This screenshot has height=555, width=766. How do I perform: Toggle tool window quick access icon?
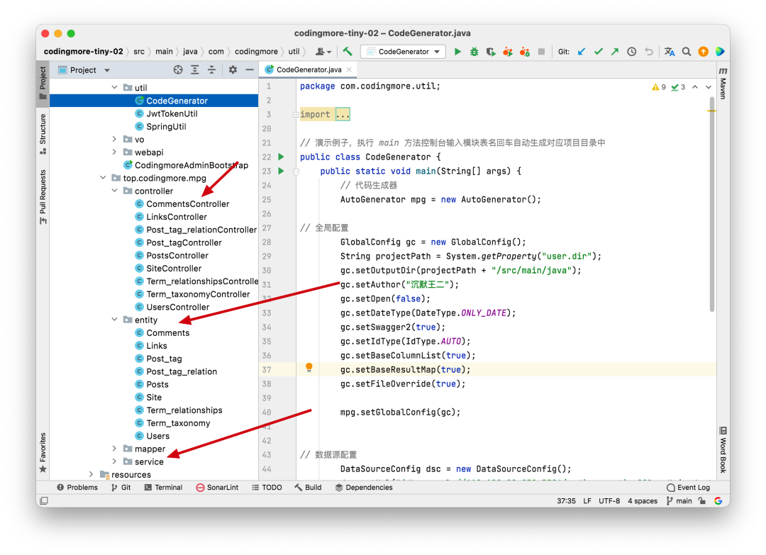(44, 500)
